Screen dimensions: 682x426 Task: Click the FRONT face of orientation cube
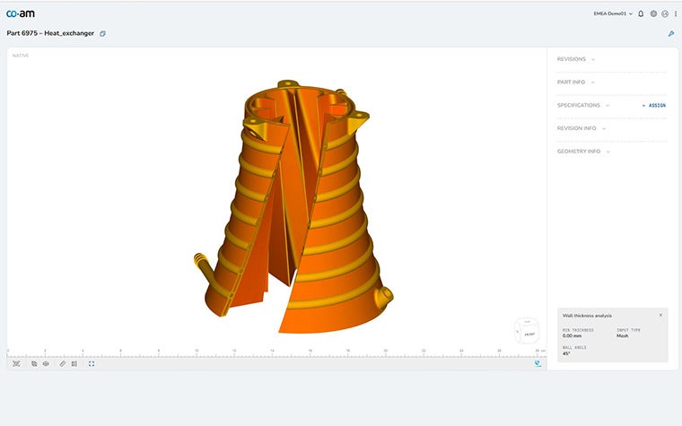tap(529, 335)
